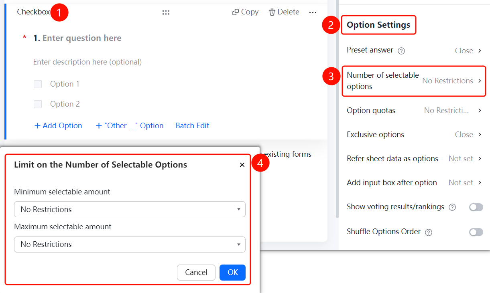Toggle Show voting results/rankings switch

click(x=476, y=207)
